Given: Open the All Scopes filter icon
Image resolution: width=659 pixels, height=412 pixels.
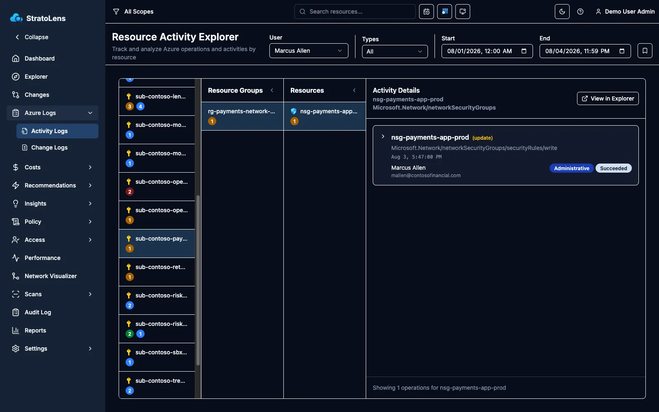Looking at the screenshot, I should (116, 12).
